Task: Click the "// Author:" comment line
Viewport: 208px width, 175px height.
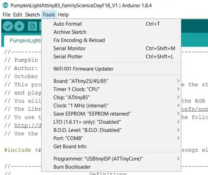Action: 21,68
